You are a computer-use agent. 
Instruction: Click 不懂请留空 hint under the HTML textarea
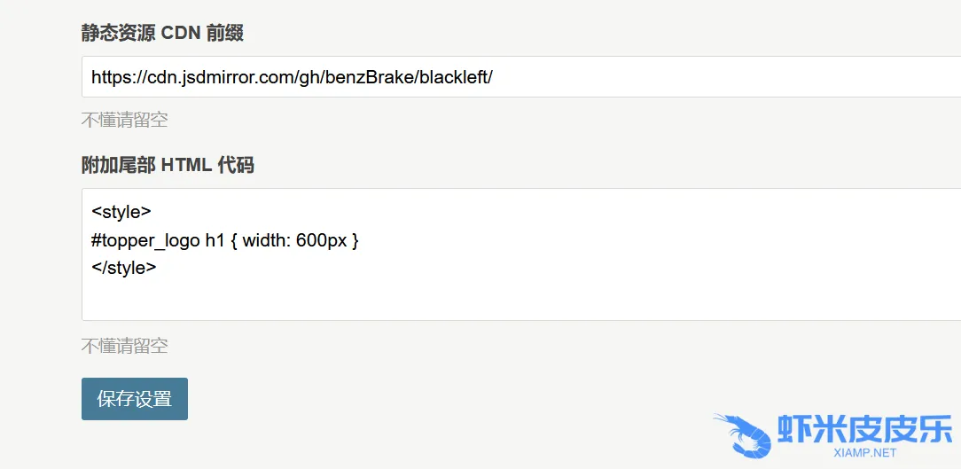point(125,346)
